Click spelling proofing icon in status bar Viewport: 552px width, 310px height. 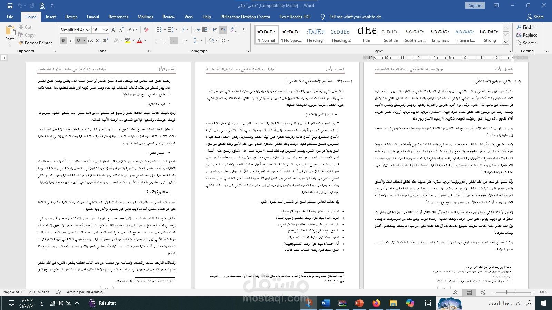58,292
